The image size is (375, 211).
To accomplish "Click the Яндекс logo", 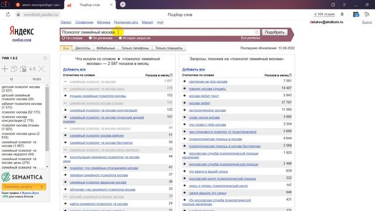I will (22, 31).
